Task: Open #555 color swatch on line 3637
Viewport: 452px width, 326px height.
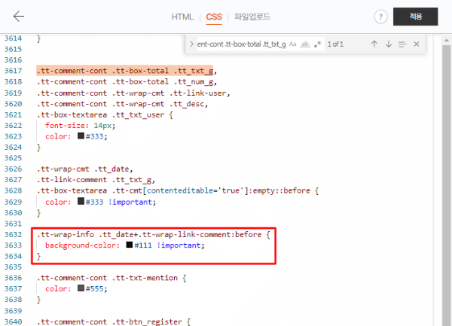Action: click(x=81, y=288)
